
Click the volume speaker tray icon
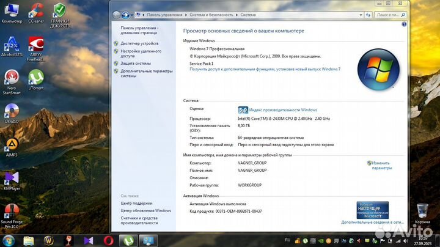coord(406,241)
